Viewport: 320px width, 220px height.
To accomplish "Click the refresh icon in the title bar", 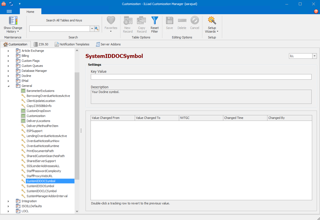I will pos(11,4).
